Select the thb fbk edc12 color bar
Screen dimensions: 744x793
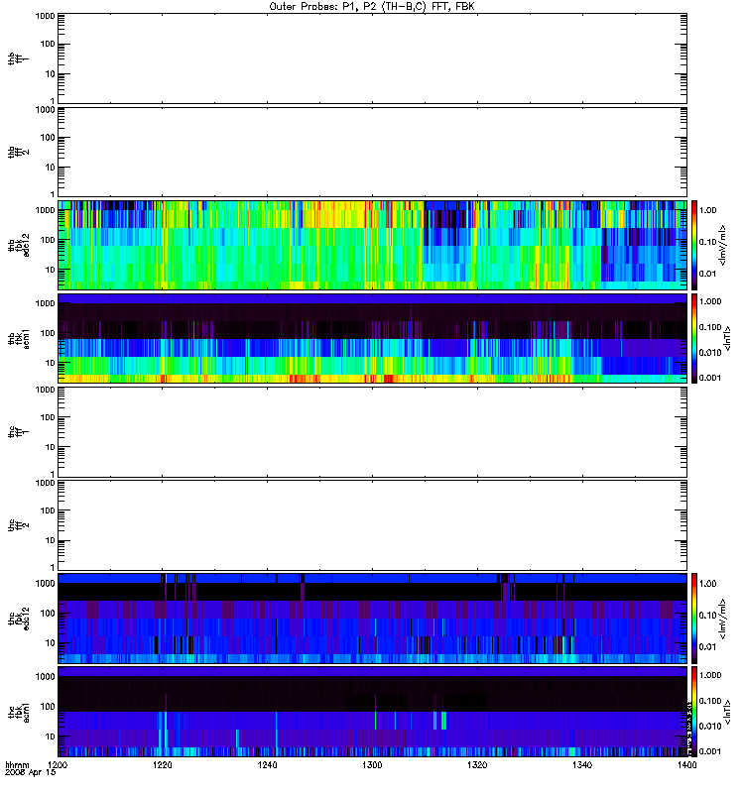pyautogui.click(x=694, y=245)
